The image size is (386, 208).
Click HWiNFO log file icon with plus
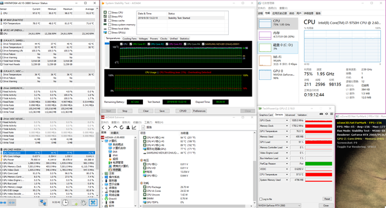(x=74, y=203)
